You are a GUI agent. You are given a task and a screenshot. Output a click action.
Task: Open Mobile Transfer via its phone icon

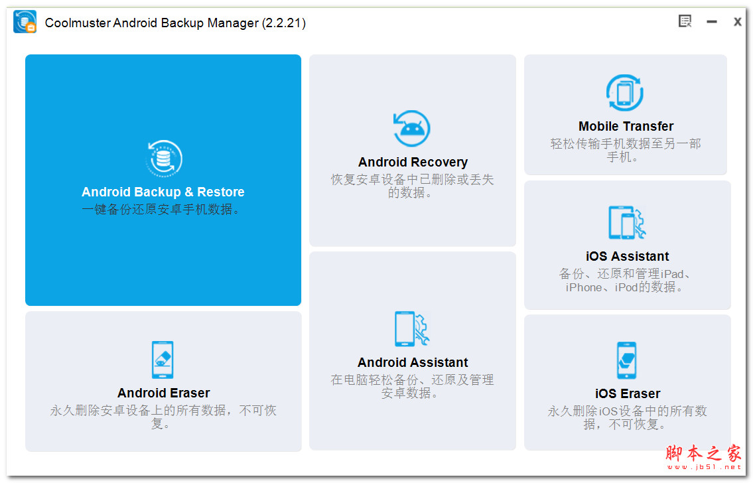(624, 93)
